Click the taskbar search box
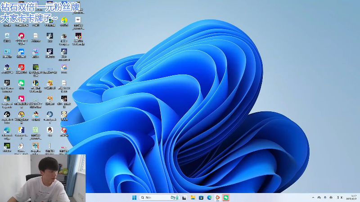The image size is (360, 202). 155,198
